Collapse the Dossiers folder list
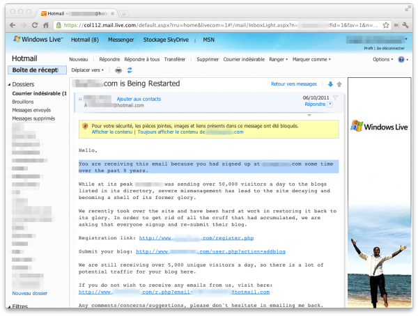The width and height of the screenshot is (418, 316). coord(10,84)
